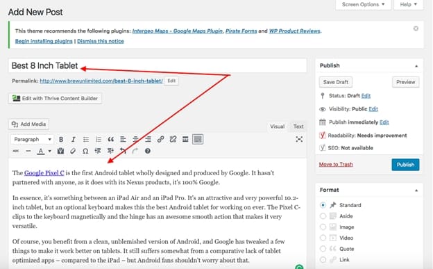Image resolution: width=433 pixels, height=269 pixels.
Task: Open the brewunlimited.com permalink URL
Action: [101, 81]
